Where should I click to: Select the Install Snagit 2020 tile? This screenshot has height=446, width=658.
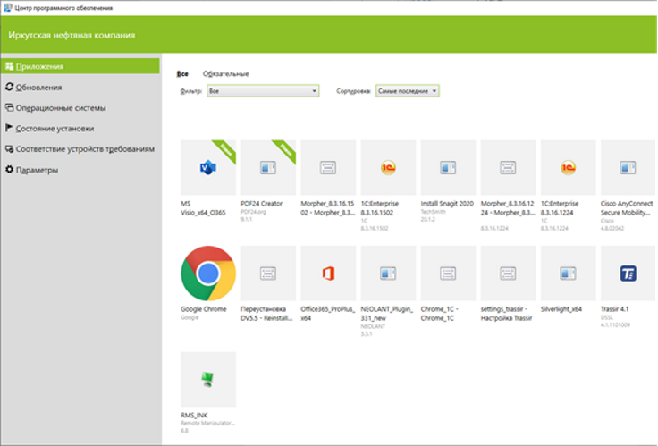[448, 167]
